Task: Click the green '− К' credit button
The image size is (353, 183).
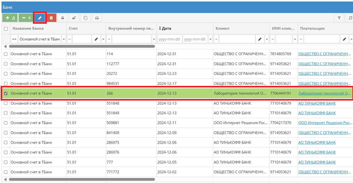Action: (x=26, y=18)
